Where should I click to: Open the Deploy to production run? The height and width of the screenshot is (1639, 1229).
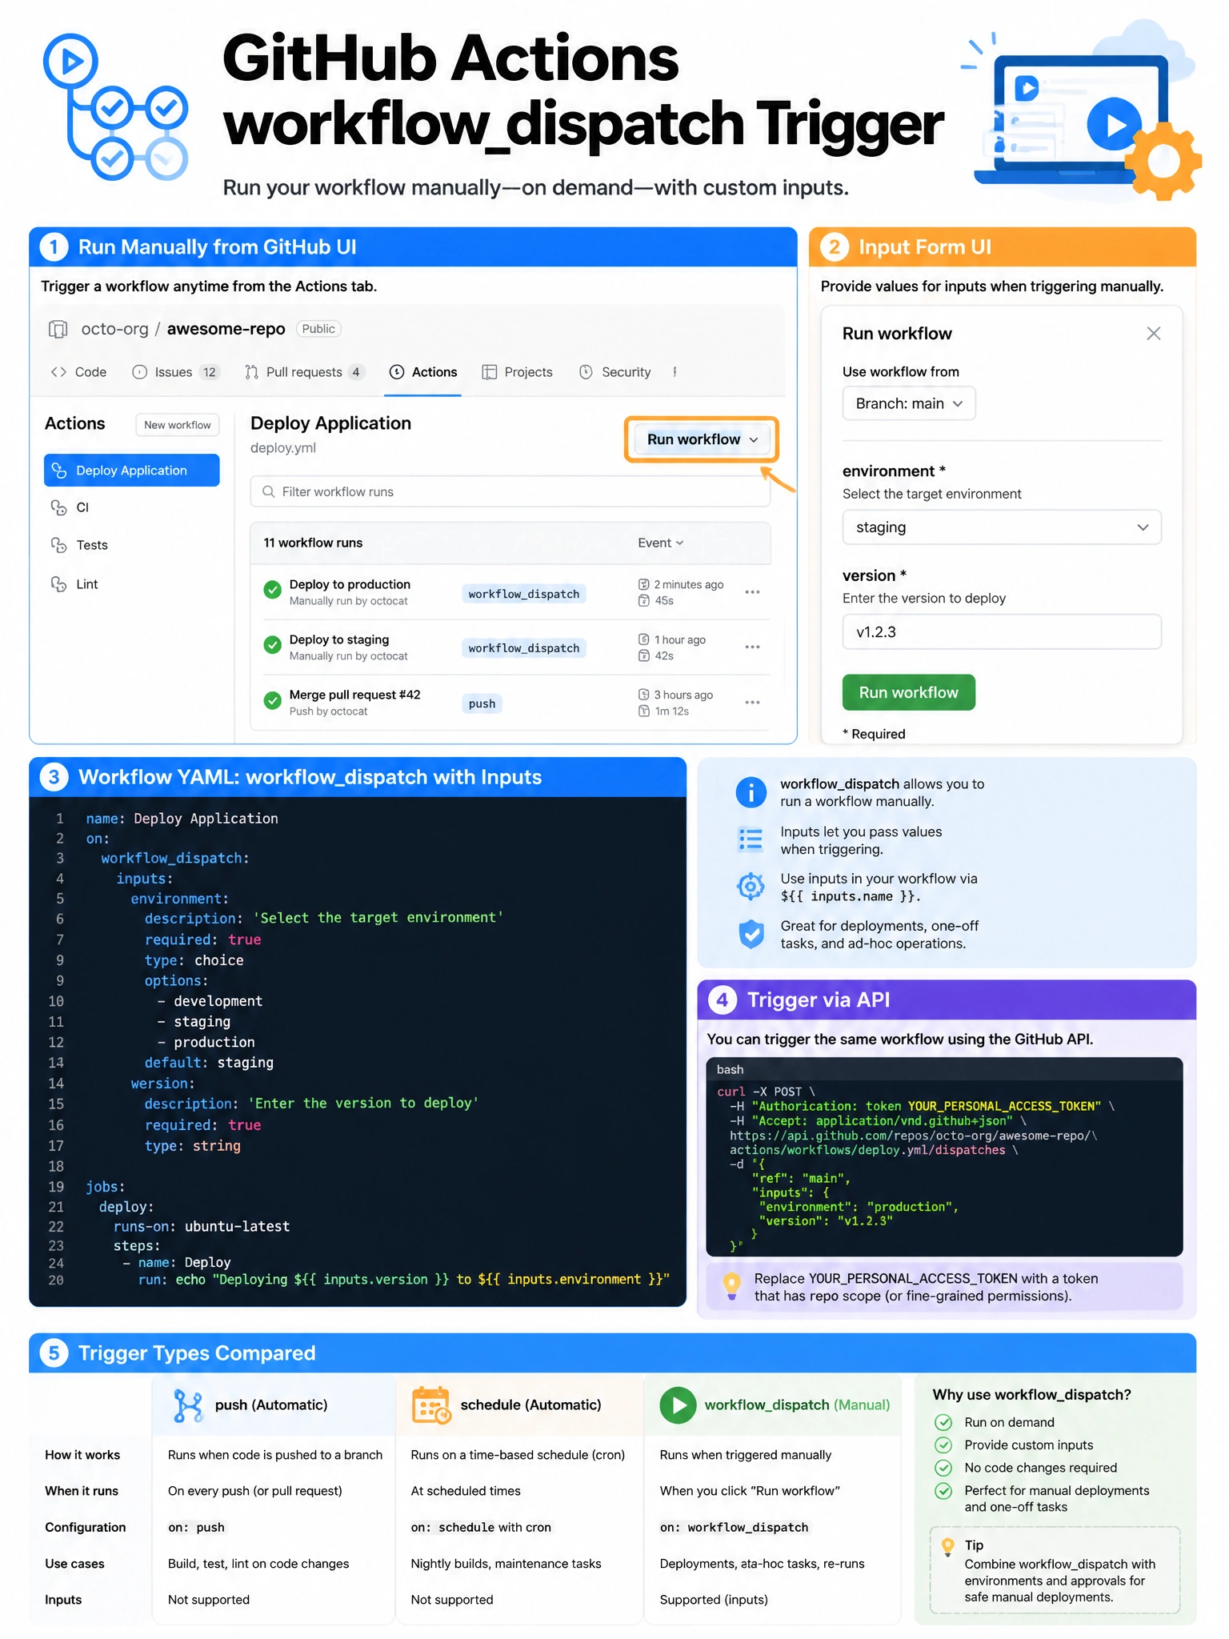[x=350, y=584]
